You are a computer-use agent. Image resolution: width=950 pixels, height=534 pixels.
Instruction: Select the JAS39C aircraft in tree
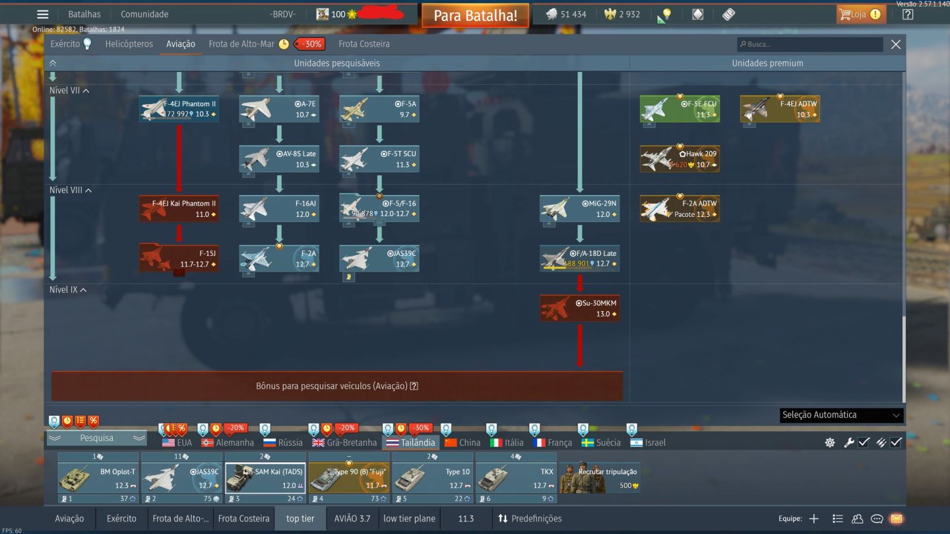coord(379,258)
